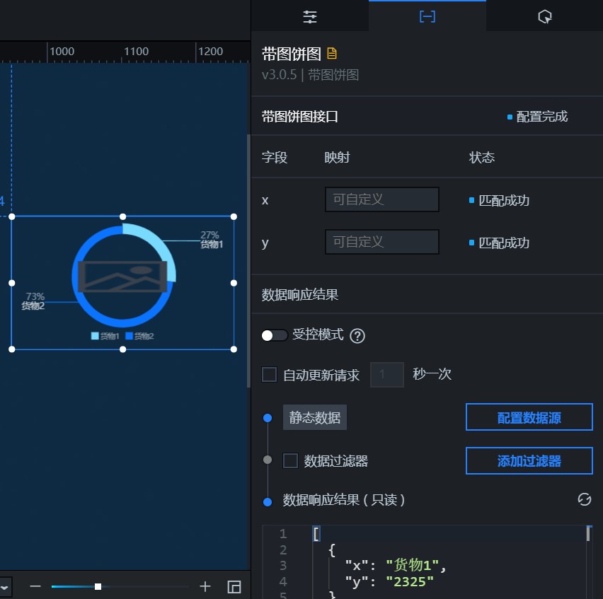Click the auto-update seconds interval field
The height and width of the screenshot is (599, 603).
pyautogui.click(x=387, y=374)
